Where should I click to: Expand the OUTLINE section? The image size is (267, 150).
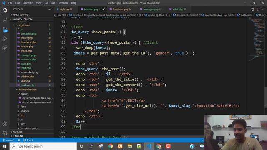(x=18, y=132)
